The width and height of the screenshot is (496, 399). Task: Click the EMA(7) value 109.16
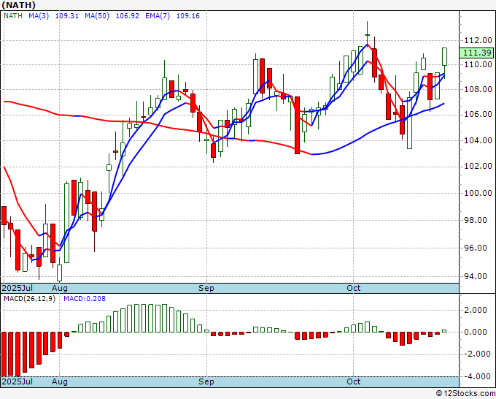point(188,15)
